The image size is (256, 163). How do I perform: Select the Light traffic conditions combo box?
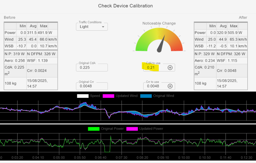point(90,27)
